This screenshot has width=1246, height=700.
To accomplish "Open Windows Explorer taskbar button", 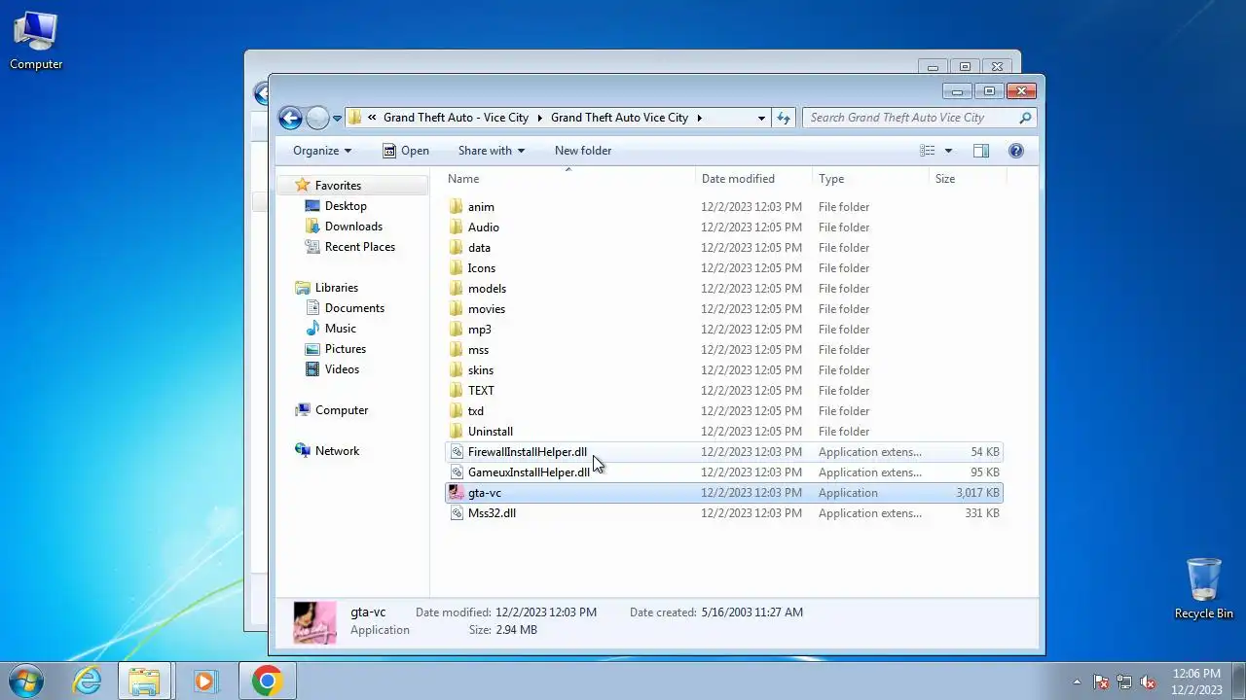I will [x=145, y=681].
